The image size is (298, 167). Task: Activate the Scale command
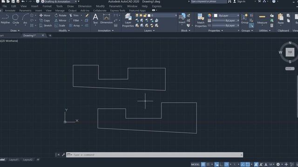point(60,26)
